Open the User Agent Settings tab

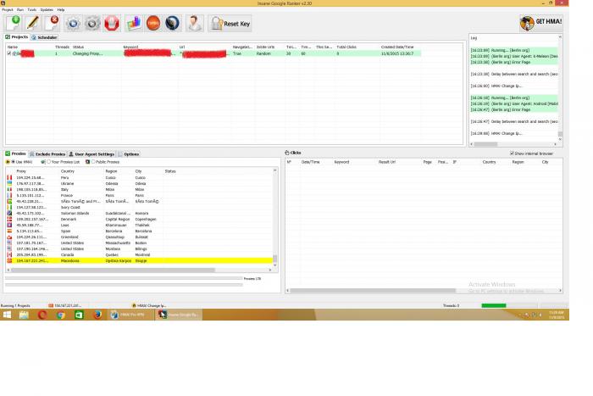91,154
